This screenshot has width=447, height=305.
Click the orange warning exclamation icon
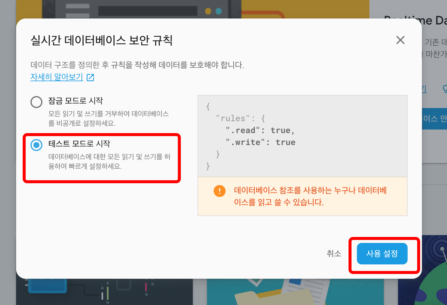coord(220,191)
